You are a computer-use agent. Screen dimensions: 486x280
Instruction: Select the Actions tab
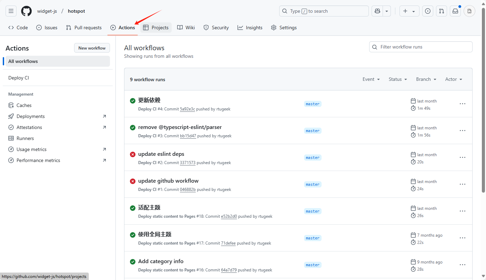pos(123,28)
